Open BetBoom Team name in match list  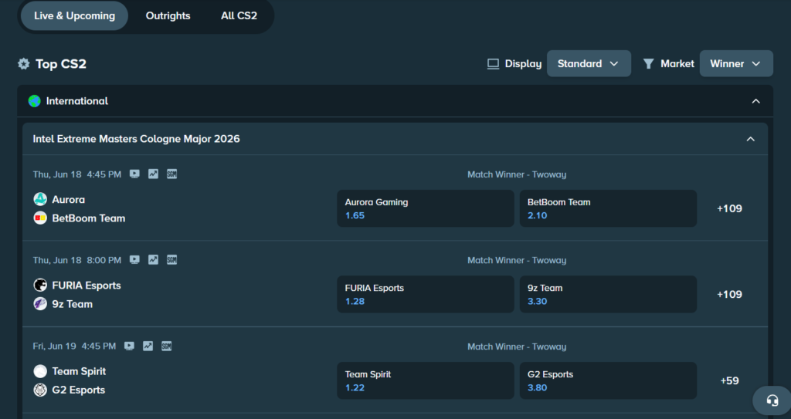pyautogui.click(x=89, y=218)
